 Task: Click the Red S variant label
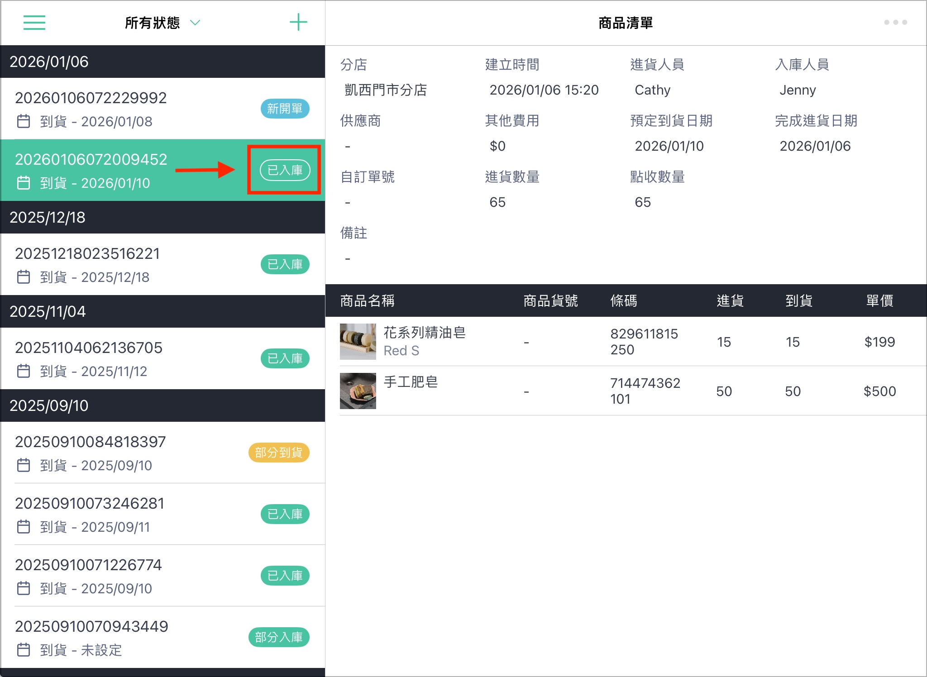click(401, 351)
